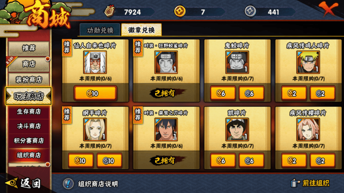Open the 生存商店 sidebar entry
Viewport: 344px width, 193px height.
(x=29, y=112)
